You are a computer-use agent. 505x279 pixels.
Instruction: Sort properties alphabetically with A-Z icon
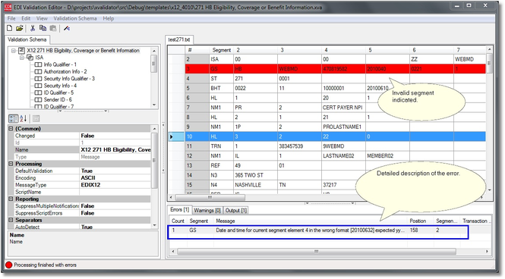pyautogui.click(x=24, y=118)
